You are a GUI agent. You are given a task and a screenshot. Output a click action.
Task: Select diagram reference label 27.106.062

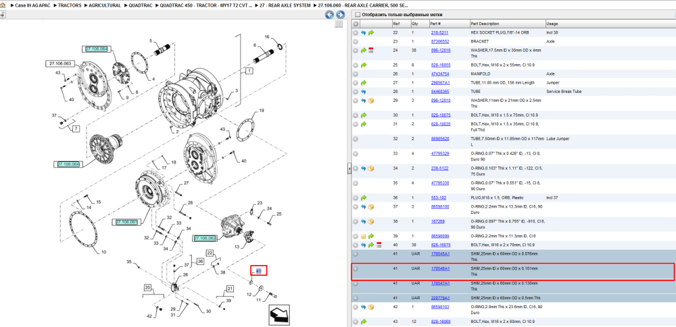pyautogui.click(x=204, y=238)
